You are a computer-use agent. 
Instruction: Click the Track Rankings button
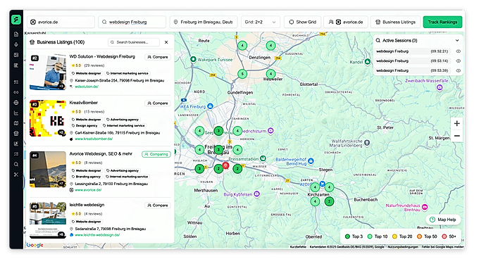pyautogui.click(x=442, y=22)
